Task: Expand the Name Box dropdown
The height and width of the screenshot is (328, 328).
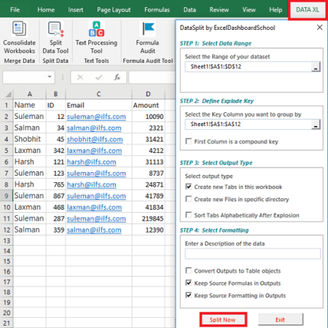Action: pos(50,77)
